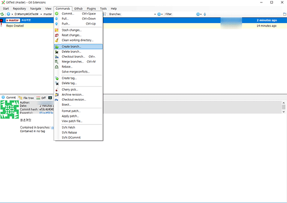287x203 pixels.
Task: Click the blue Pull down-arrow icon
Action: pos(56,19)
